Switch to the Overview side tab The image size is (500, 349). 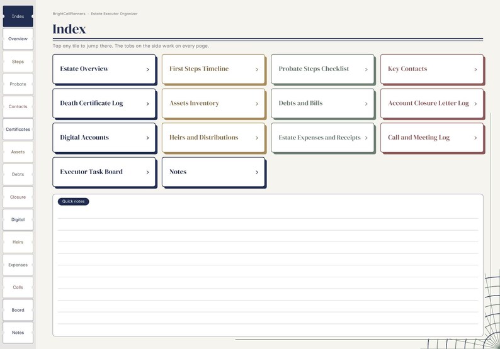point(18,39)
